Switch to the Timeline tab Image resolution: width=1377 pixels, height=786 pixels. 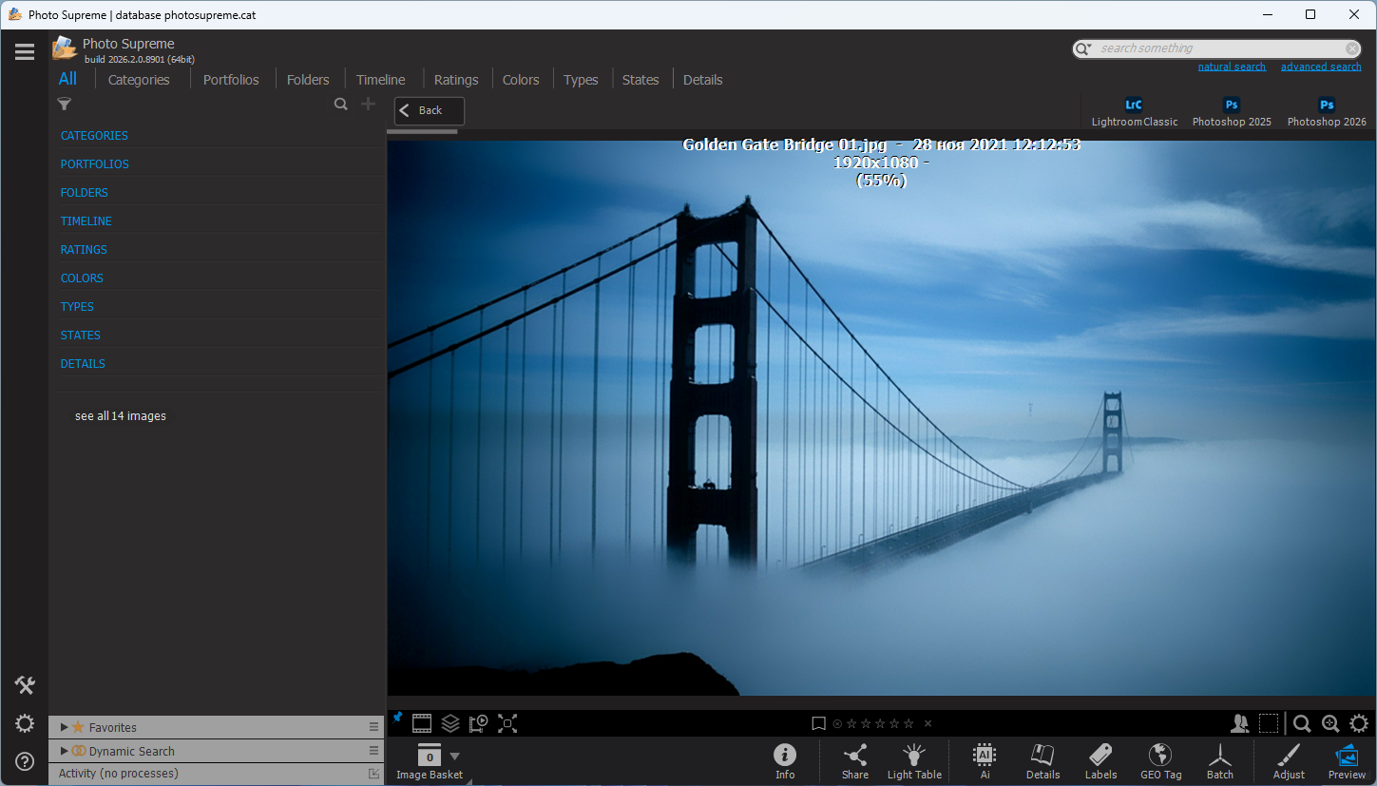[380, 80]
